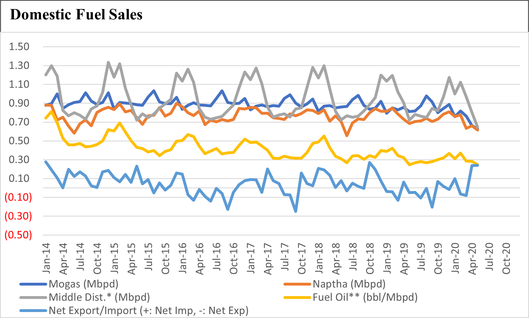Click the red (0.50) y-axis label

(18, 235)
